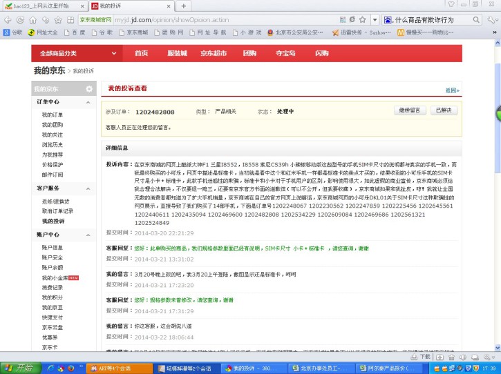Click the undo/restore closed tab icon

(x=46, y=20)
